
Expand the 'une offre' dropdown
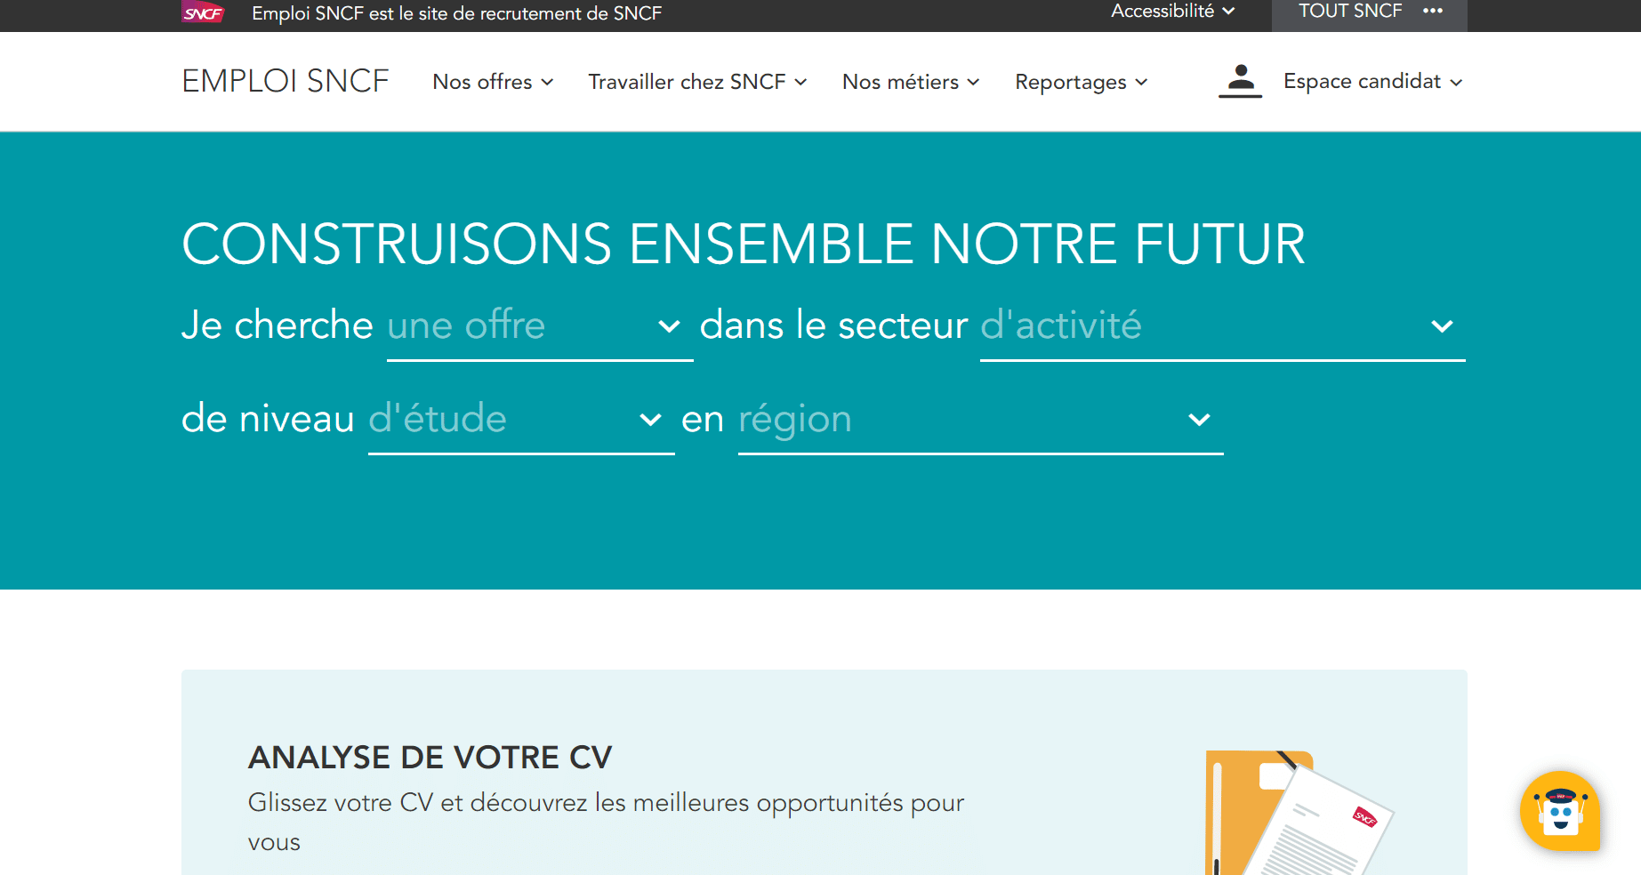pyautogui.click(x=539, y=326)
